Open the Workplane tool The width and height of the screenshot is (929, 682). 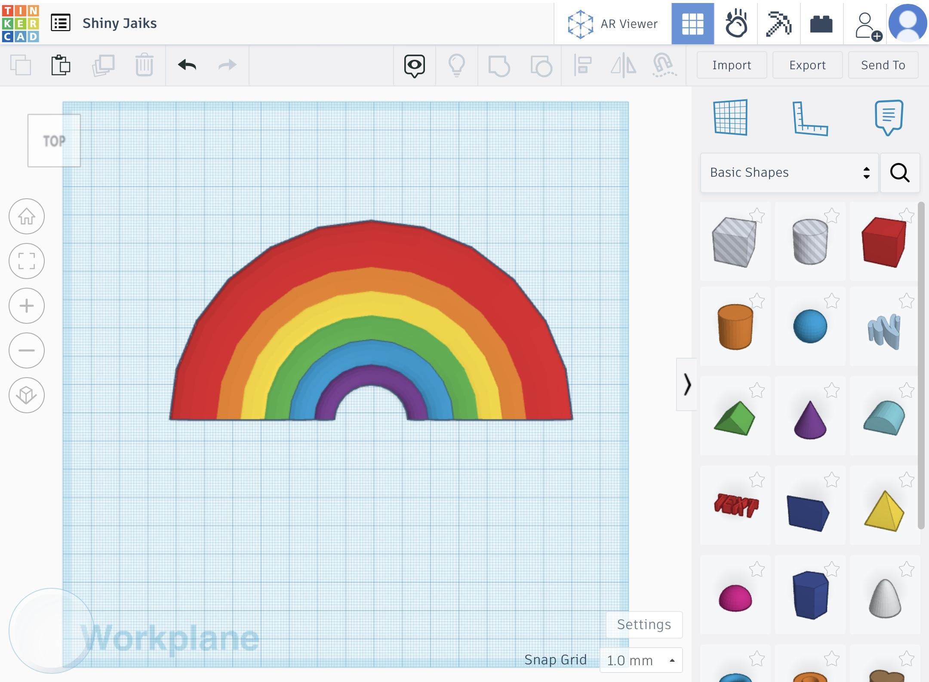(x=730, y=117)
